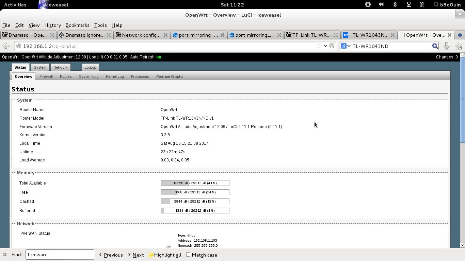465x261 pixels.
Task: Open a new tab with plus icon
Action: (x=460, y=35)
